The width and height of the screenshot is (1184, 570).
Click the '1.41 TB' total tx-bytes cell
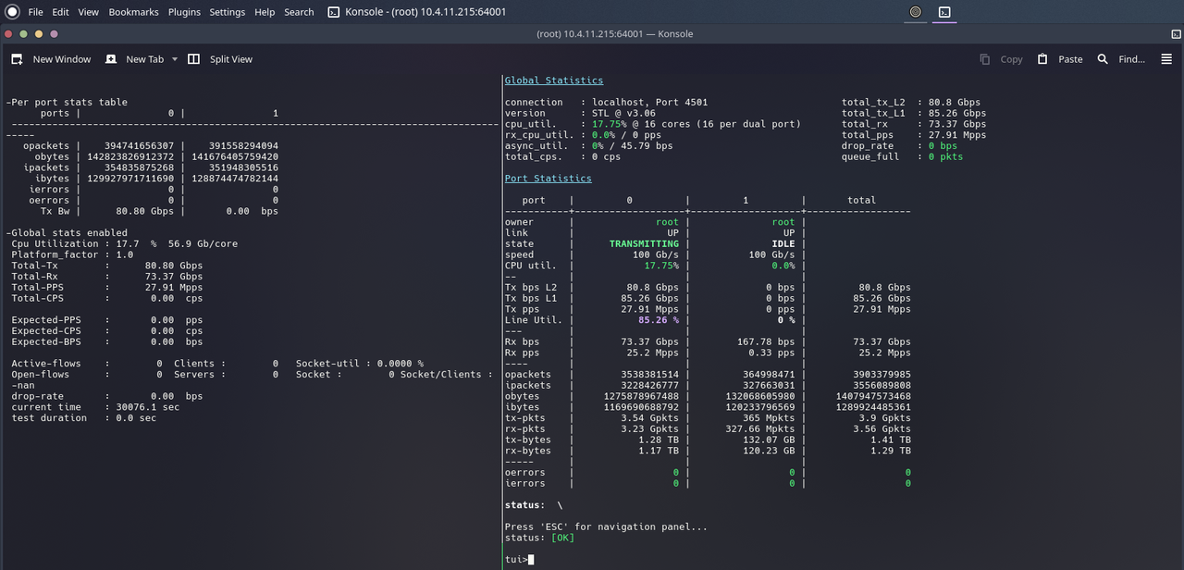click(891, 440)
